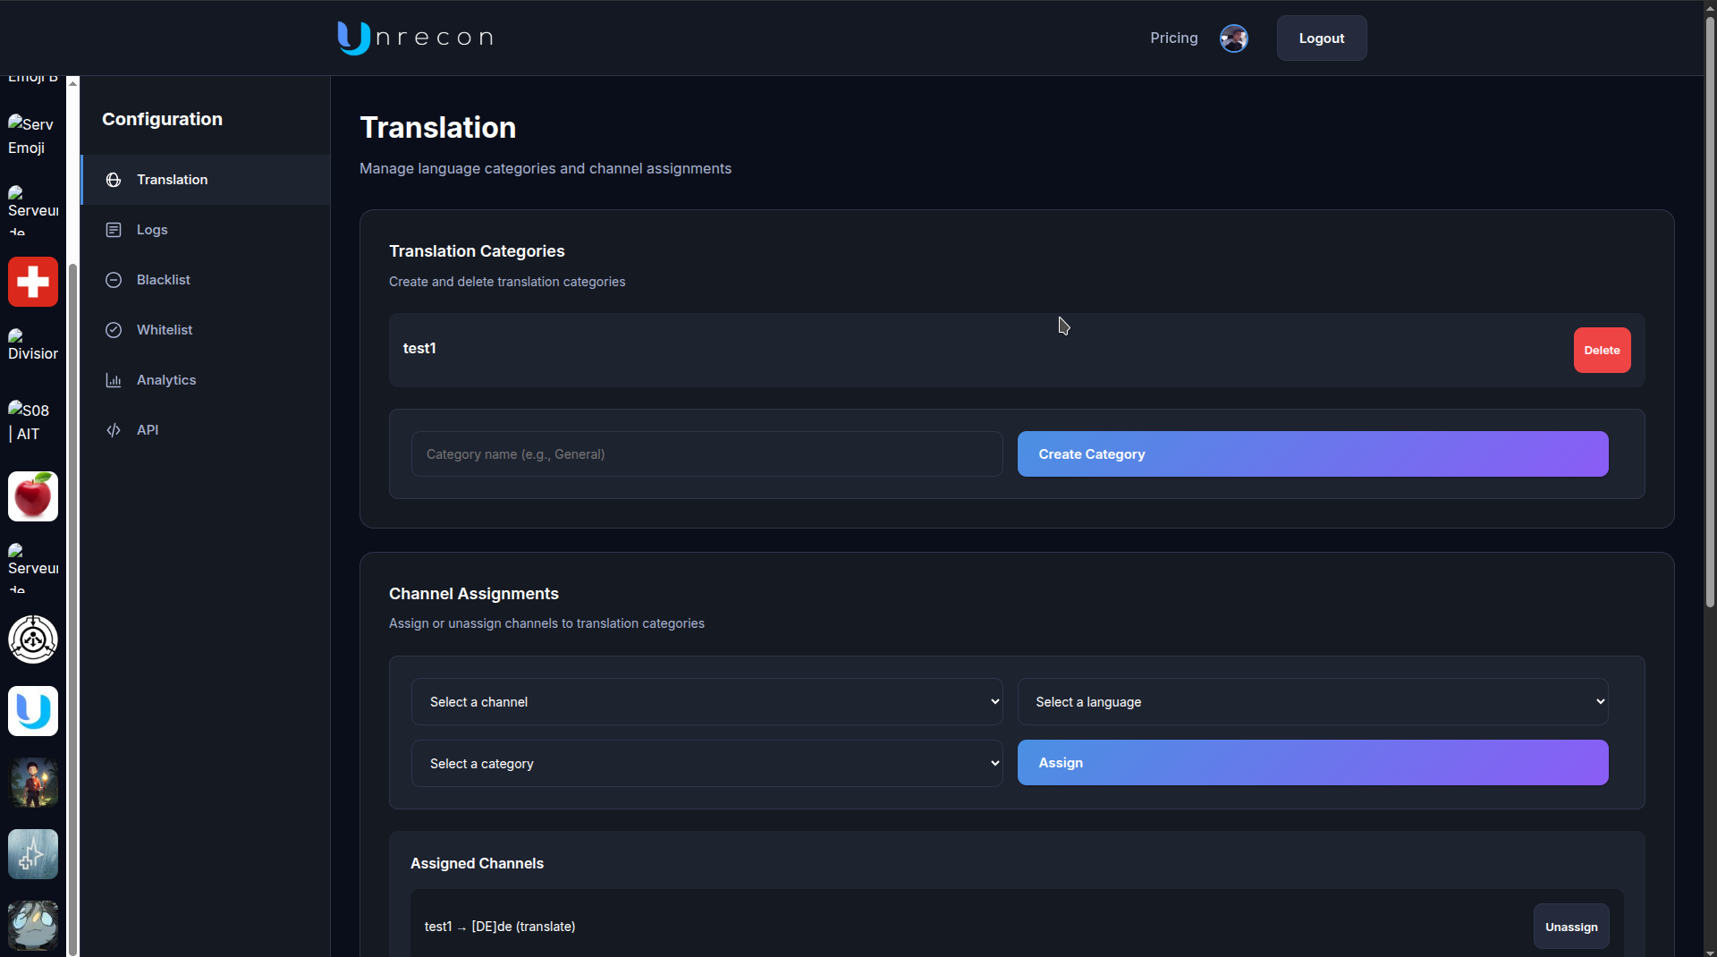Expand the Select a language dropdown
The height and width of the screenshot is (957, 1717).
(x=1313, y=702)
